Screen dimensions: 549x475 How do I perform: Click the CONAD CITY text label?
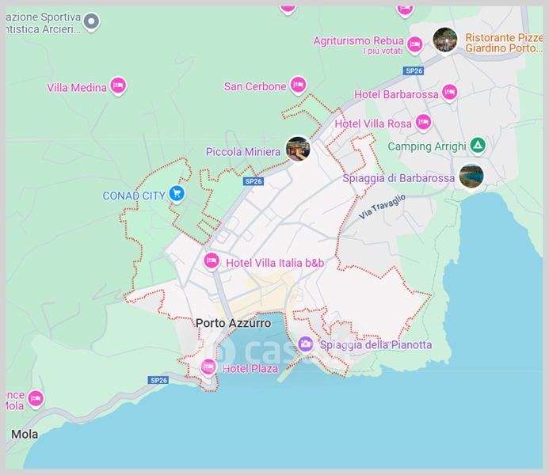[134, 195]
